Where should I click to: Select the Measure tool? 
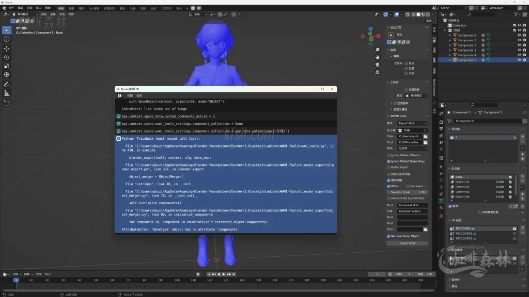pos(7,93)
